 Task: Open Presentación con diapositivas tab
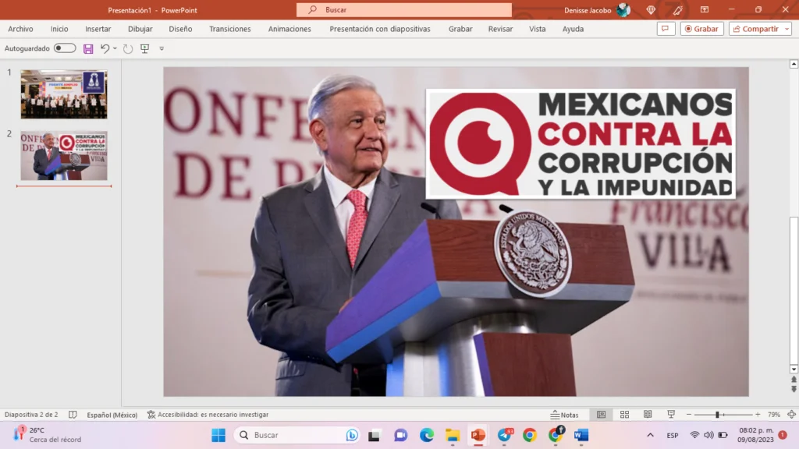click(x=380, y=29)
